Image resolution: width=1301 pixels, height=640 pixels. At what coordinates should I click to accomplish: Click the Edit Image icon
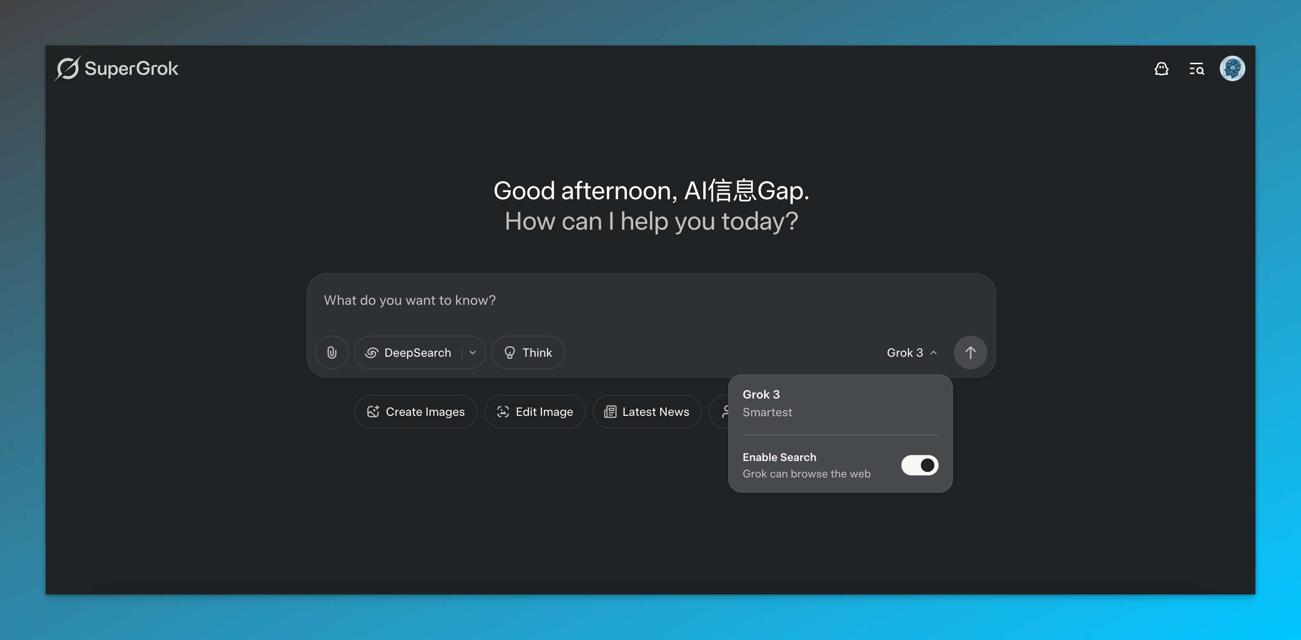pos(503,411)
